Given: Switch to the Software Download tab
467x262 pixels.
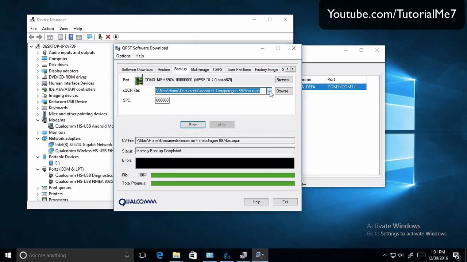Looking at the screenshot, I should 137,70.
